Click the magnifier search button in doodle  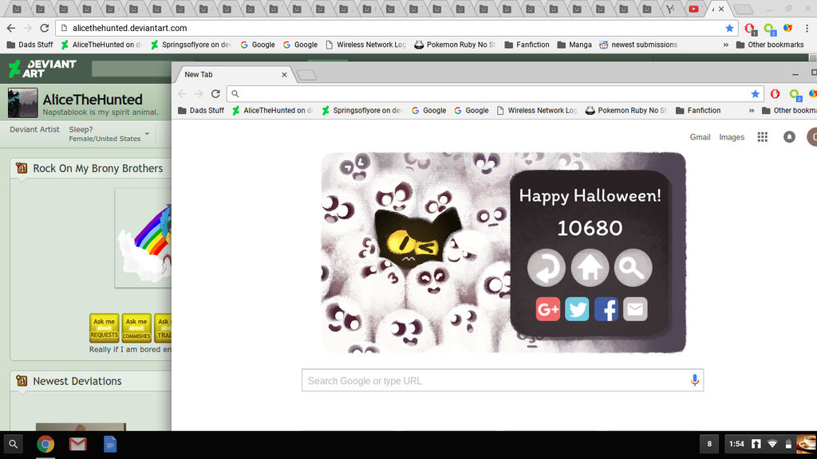point(633,268)
